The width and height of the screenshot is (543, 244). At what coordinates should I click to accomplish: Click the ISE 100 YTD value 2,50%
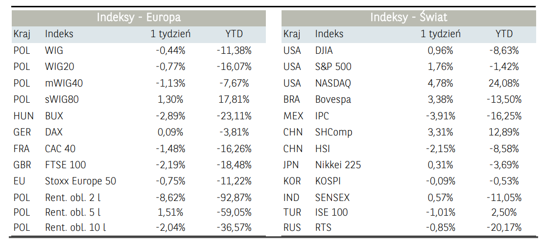pos(504,212)
